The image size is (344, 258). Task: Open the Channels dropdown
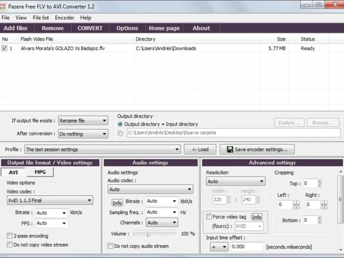click(162, 222)
